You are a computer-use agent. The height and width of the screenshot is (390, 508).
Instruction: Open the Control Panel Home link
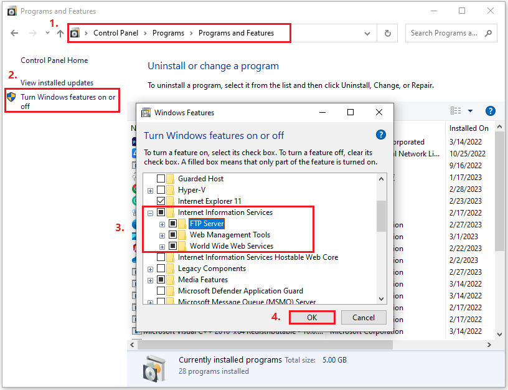click(54, 60)
